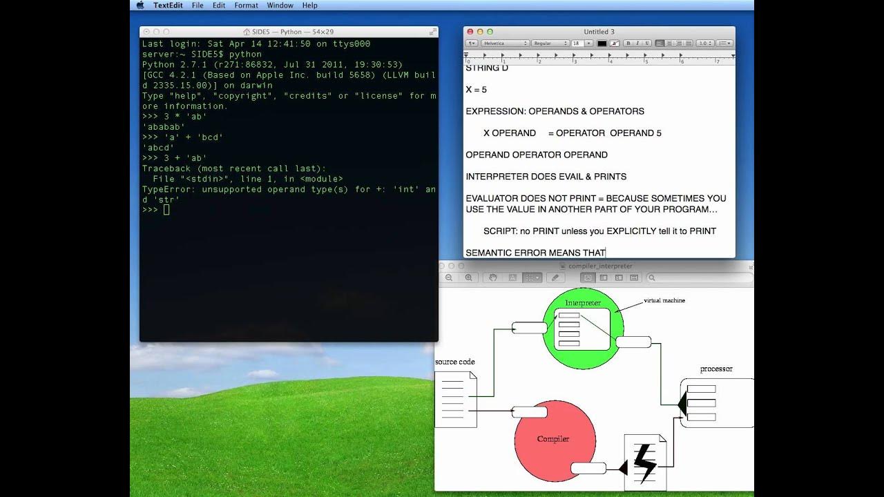Image resolution: width=884 pixels, height=497 pixels.
Task: Minimize the Untitled 3 TextEdit window
Action: 481,32
